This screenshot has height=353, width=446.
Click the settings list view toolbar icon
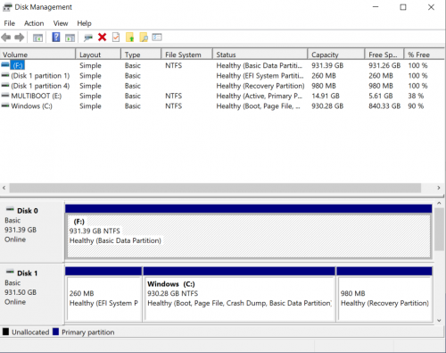tap(157, 38)
